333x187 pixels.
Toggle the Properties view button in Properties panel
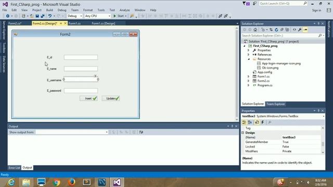pyautogui.click(x=257, y=123)
